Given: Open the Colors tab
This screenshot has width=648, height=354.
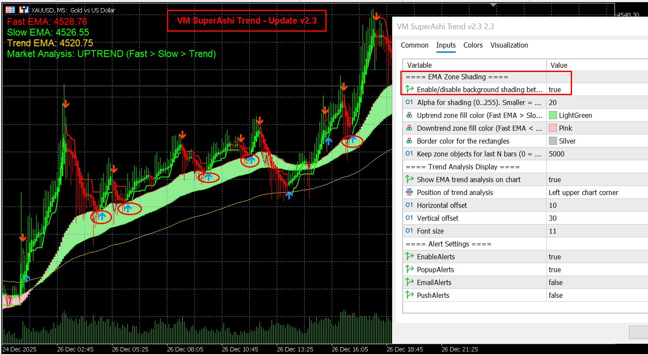Looking at the screenshot, I should 473,45.
